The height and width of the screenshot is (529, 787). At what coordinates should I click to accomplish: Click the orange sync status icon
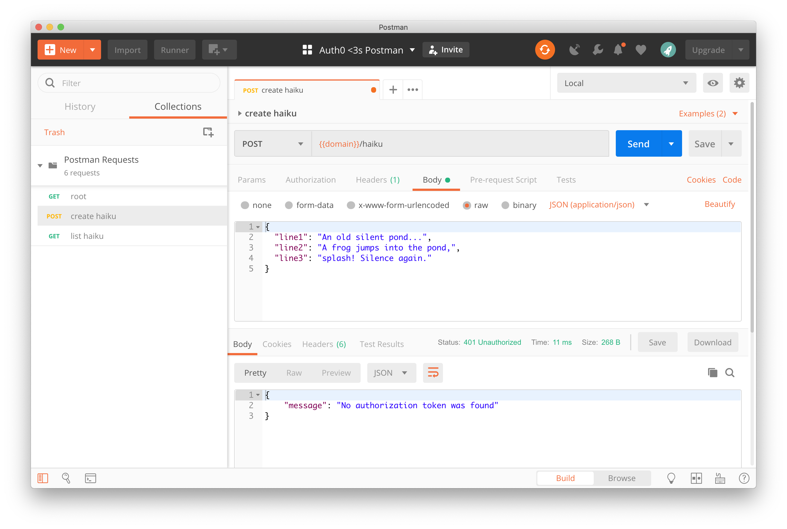[545, 50]
